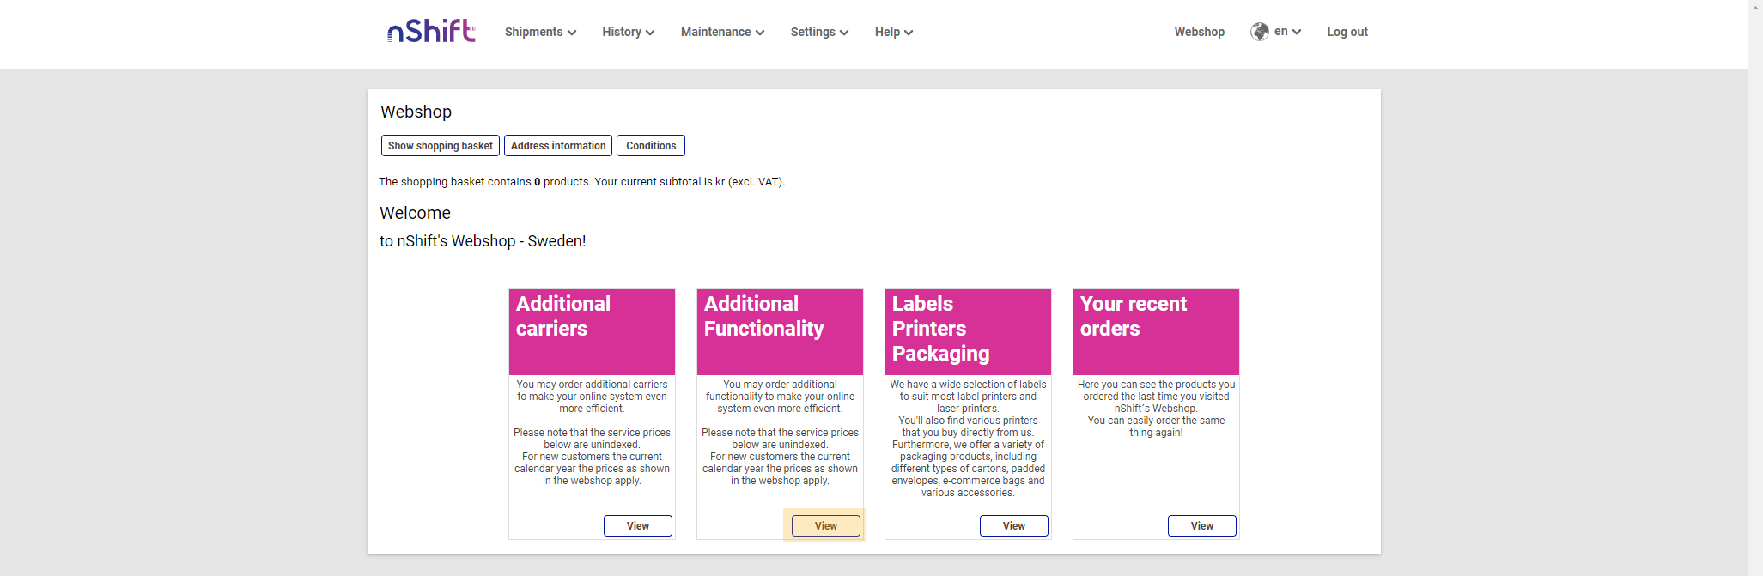Click the nShift logo

pyautogui.click(x=431, y=31)
